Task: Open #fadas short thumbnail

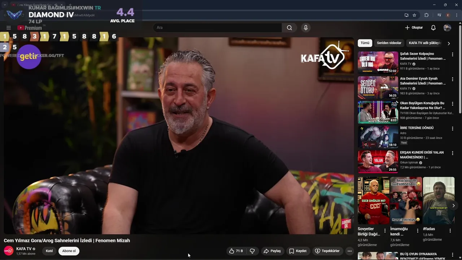Action: click(439, 200)
